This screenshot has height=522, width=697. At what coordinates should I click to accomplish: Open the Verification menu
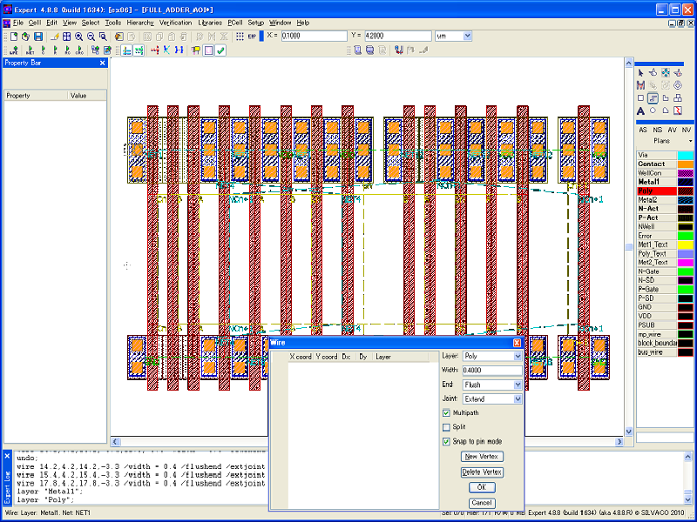pos(175,22)
